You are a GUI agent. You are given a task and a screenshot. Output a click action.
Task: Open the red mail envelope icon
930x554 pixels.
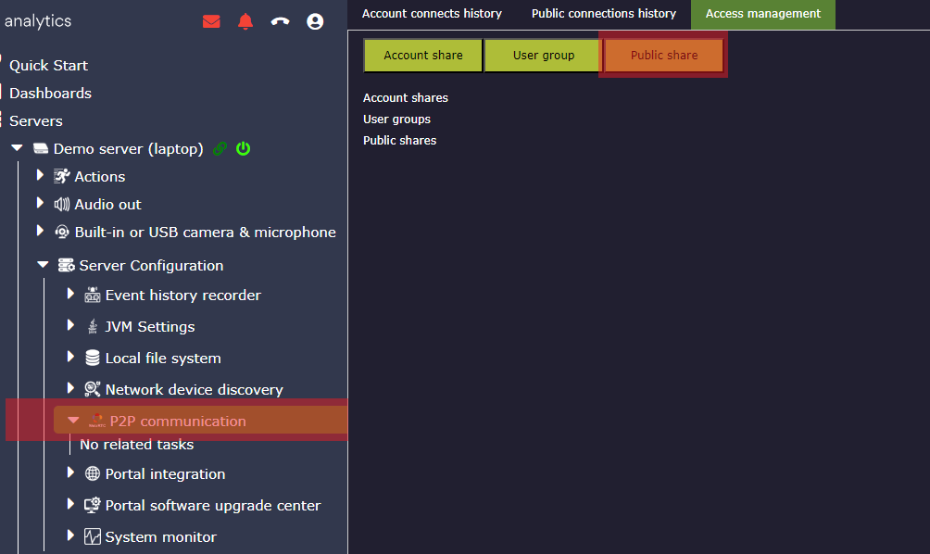tap(211, 21)
